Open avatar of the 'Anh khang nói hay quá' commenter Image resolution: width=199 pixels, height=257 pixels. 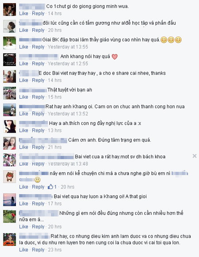(10, 60)
